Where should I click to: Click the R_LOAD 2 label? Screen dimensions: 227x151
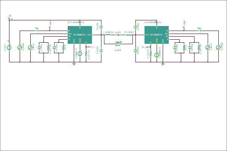(x=129, y=32)
